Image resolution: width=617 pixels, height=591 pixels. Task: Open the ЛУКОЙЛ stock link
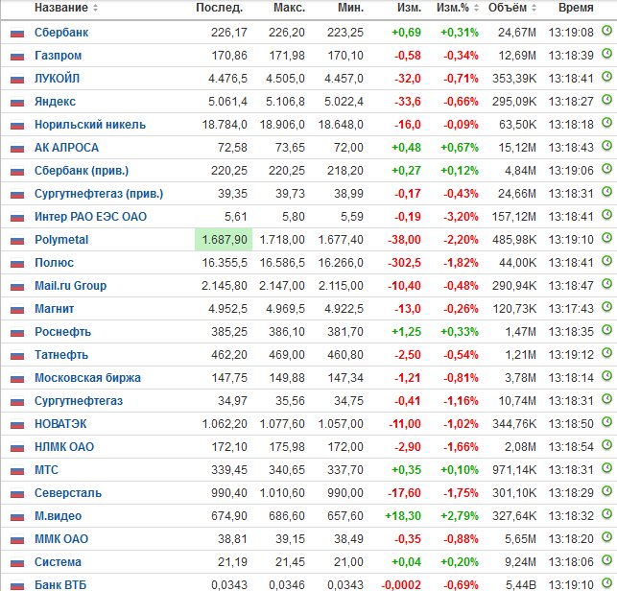[57, 79]
